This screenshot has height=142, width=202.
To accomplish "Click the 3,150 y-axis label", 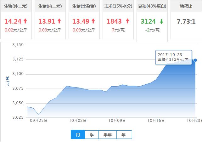I will 18,45.
